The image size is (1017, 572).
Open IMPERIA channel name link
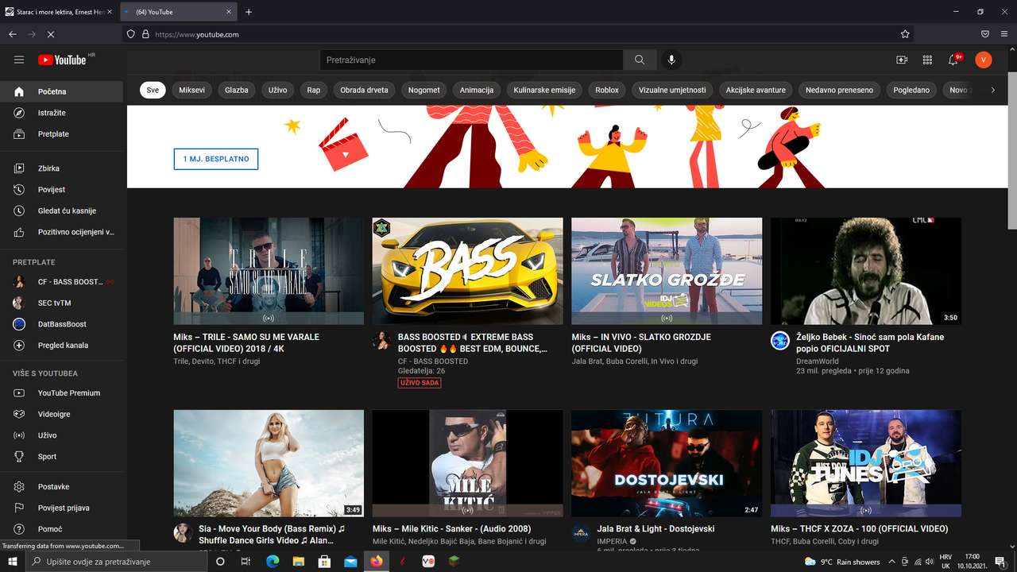[x=612, y=541]
